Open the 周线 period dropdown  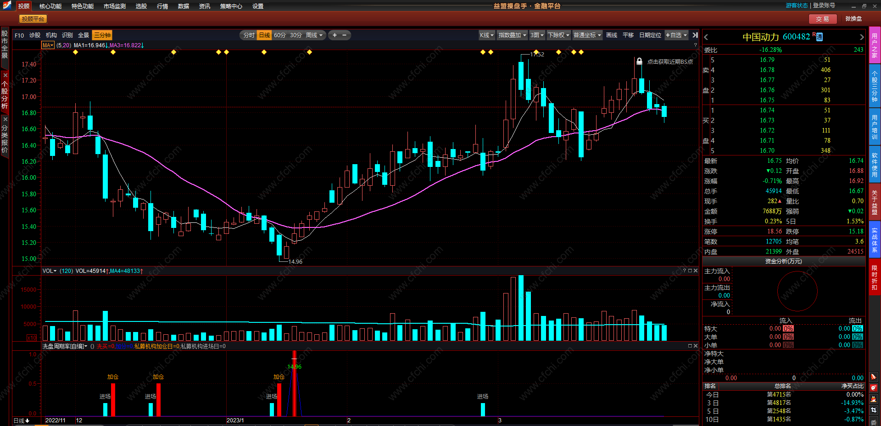point(314,35)
